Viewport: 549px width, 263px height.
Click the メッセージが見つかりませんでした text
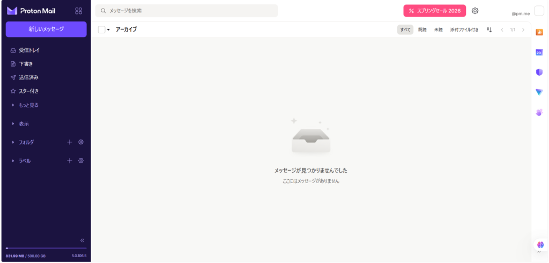pos(310,171)
